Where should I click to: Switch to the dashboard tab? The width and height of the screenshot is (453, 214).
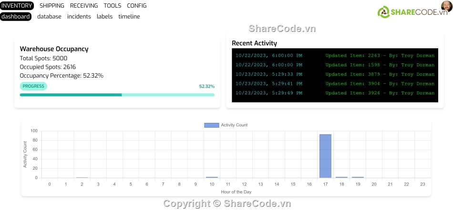click(16, 16)
